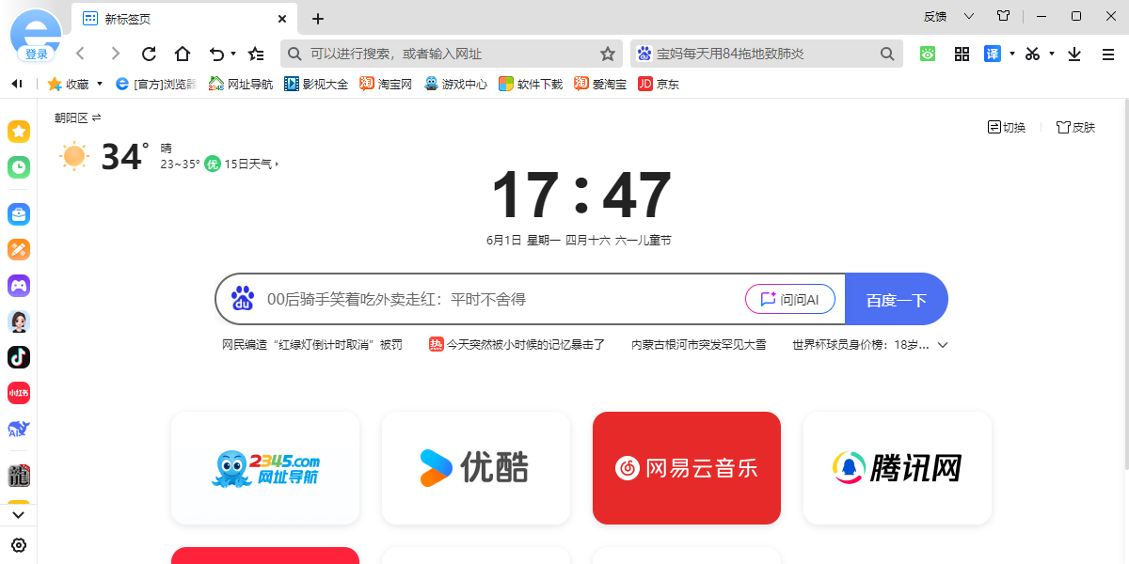
Task: Go forward with the forward arrow
Action: click(x=115, y=54)
